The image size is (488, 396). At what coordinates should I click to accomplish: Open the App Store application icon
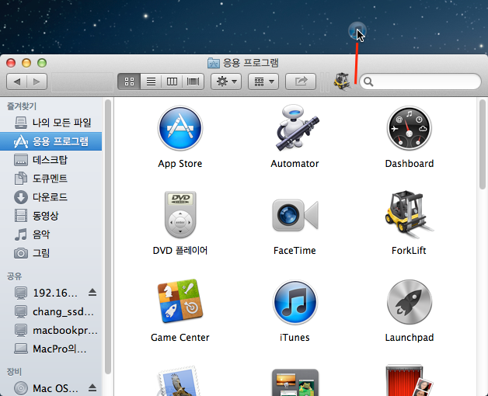(x=180, y=128)
